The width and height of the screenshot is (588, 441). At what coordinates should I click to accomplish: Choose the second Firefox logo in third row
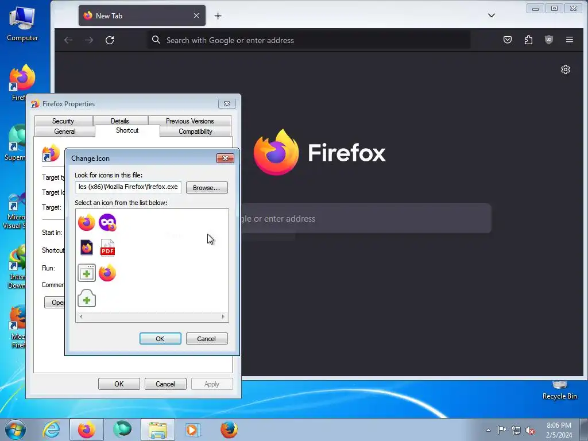coord(107,273)
